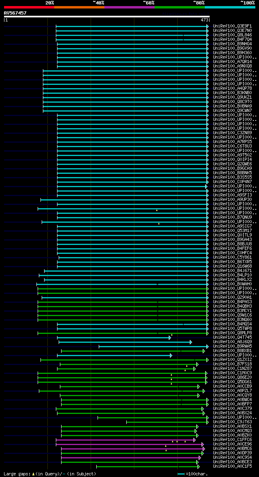Screen dimensions: 259x477
Task: Select the UniRef100_Q5TWP8 label
Action: tap(232, 329)
